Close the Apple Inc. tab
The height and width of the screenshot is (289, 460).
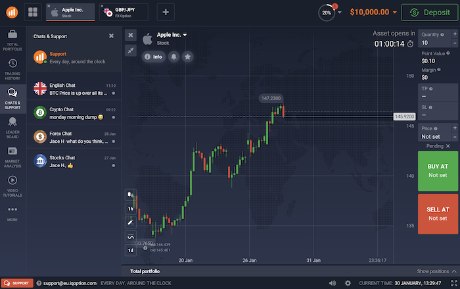(49, 6)
